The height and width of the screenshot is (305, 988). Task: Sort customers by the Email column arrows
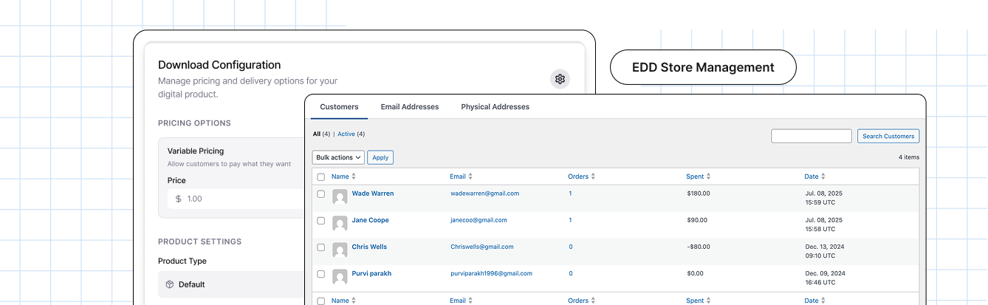coord(470,177)
